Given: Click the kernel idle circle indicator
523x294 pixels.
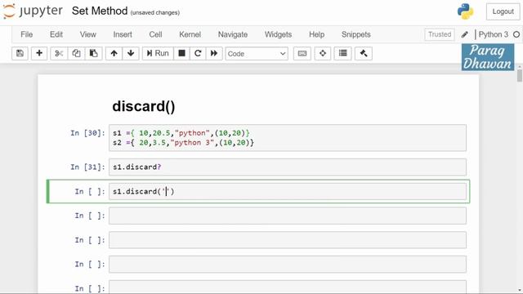Looking at the screenshot, I should (x=516, y=34).
